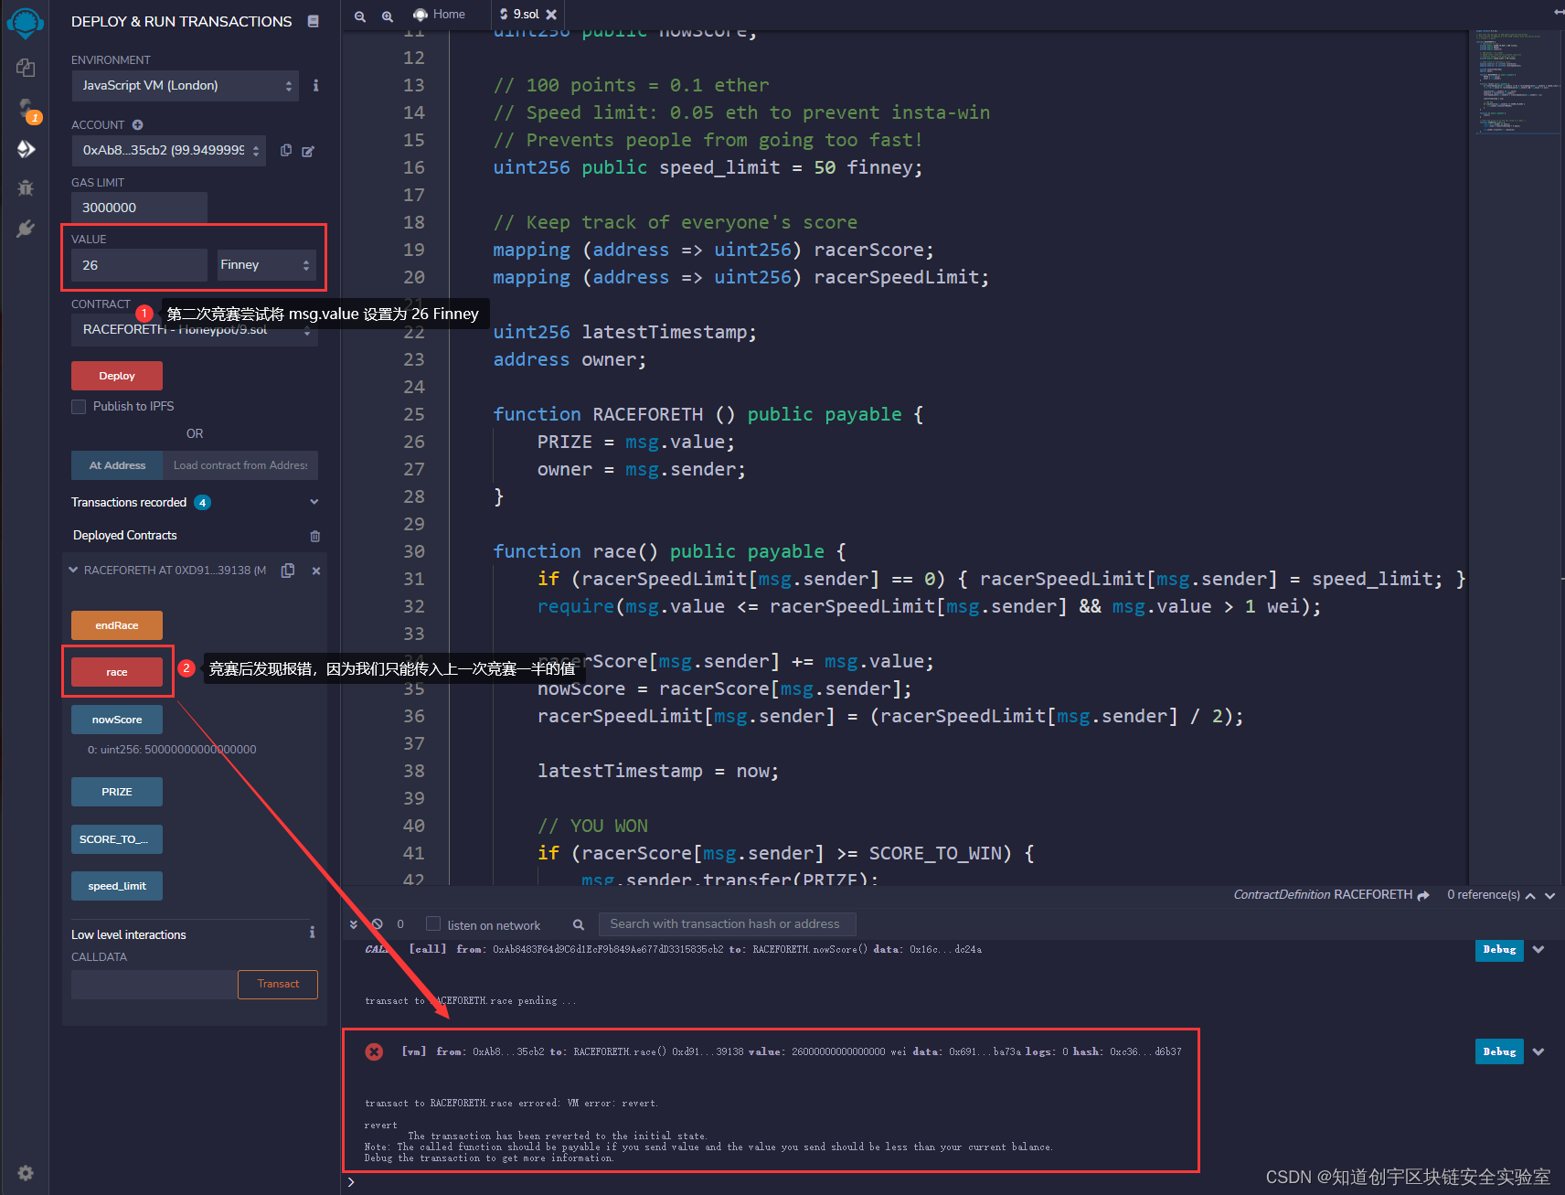This screenshot has width=1565, height=1195.
Task: Click the environment info icon
Action: [x=316, y=85]
